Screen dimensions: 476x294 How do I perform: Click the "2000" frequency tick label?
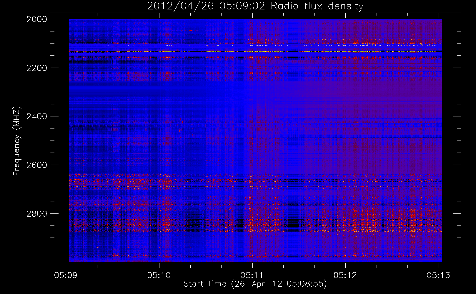pyautogui.click(x=37, y=19)
